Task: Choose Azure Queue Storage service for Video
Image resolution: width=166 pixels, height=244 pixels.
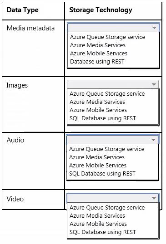Action: coord(107,208)
